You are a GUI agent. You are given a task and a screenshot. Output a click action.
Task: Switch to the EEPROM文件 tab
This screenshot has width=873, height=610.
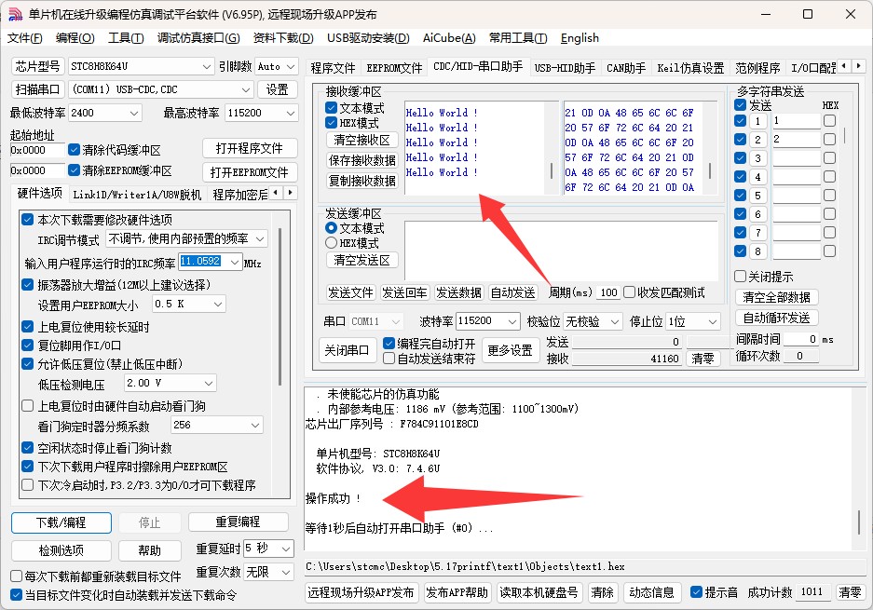(x=394, y=68)
